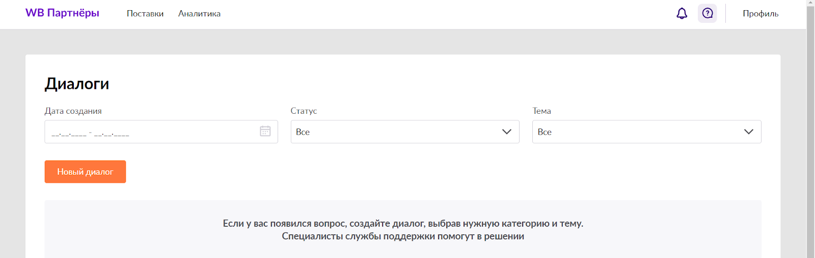This screenshot has height=258, width=815.
Task: Open the Аналитика menu item
Action: click(x=199, y=14)
